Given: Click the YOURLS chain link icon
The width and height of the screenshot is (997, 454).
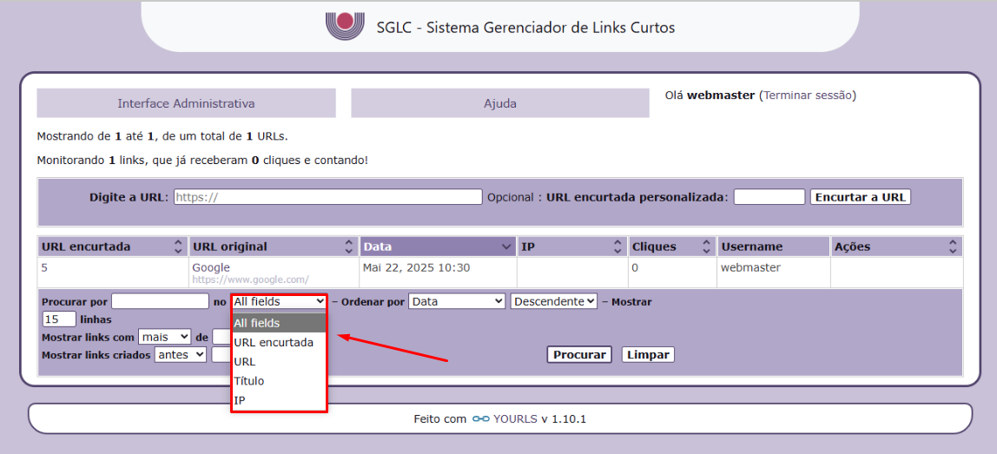Looking at the screenshot, I should [x=481, y=419].
